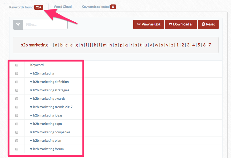The width and height of the screenshot is (231, 158).
Task: Check the b2b marketing awards checkbox
Action: pyautogui.click(x=17, y=99)
